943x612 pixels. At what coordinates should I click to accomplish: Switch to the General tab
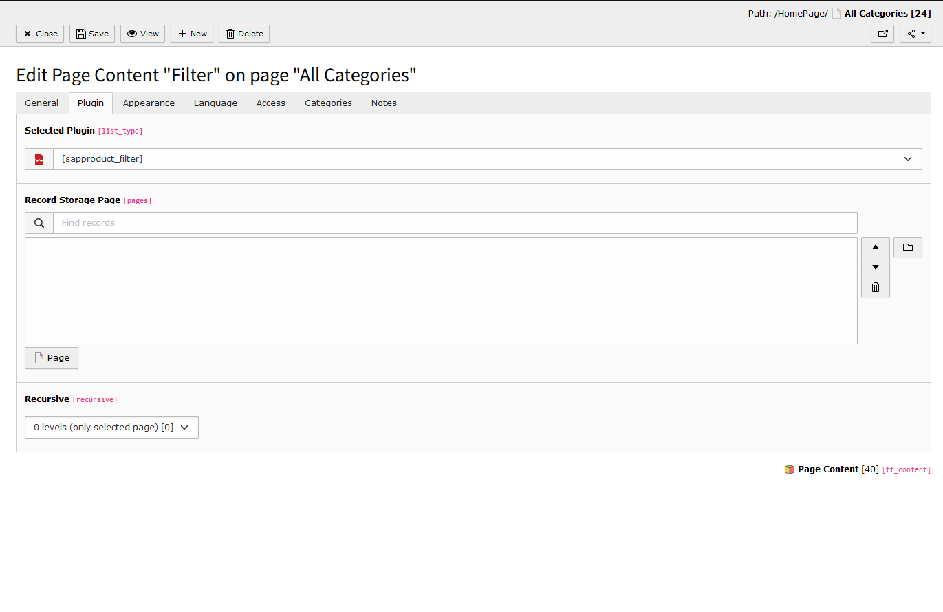coord(42,103)
